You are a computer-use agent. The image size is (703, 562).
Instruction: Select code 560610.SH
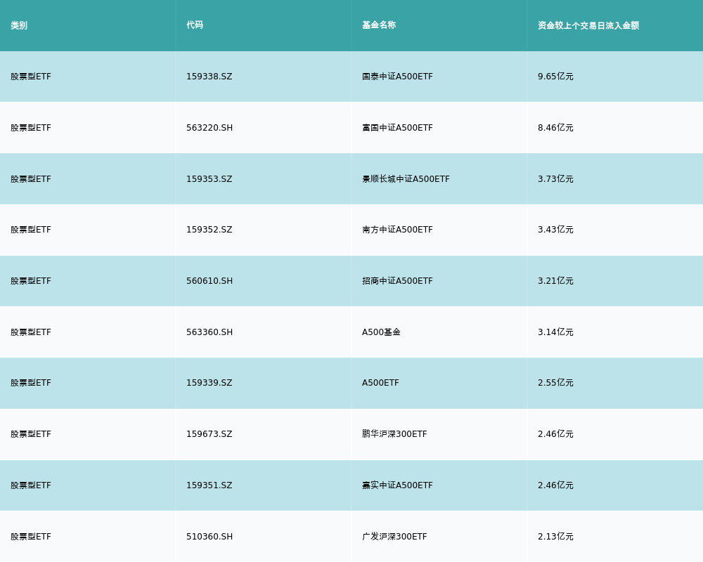point(209,281)
